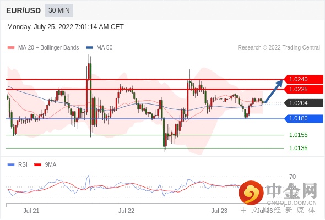Viewport: 325px width, 220px height.
Task: Click the blue upward forecast arrow
Action: tap(274, 91)
